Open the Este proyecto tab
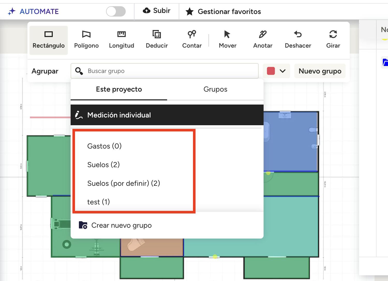The image size is (388, 281). (119, 89)
